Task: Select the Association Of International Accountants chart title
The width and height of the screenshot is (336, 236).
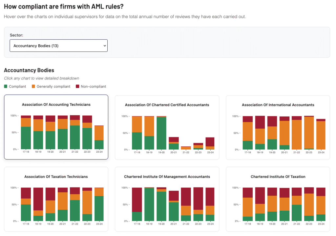Action: pos(278,105)
